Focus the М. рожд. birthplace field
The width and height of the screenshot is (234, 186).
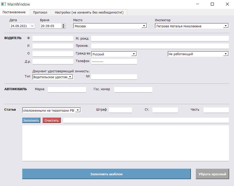pyautogui.click(x=160, y=38)
